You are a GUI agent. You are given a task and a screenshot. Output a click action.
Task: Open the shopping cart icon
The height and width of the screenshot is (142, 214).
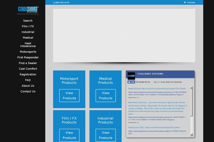coord(185,2)
